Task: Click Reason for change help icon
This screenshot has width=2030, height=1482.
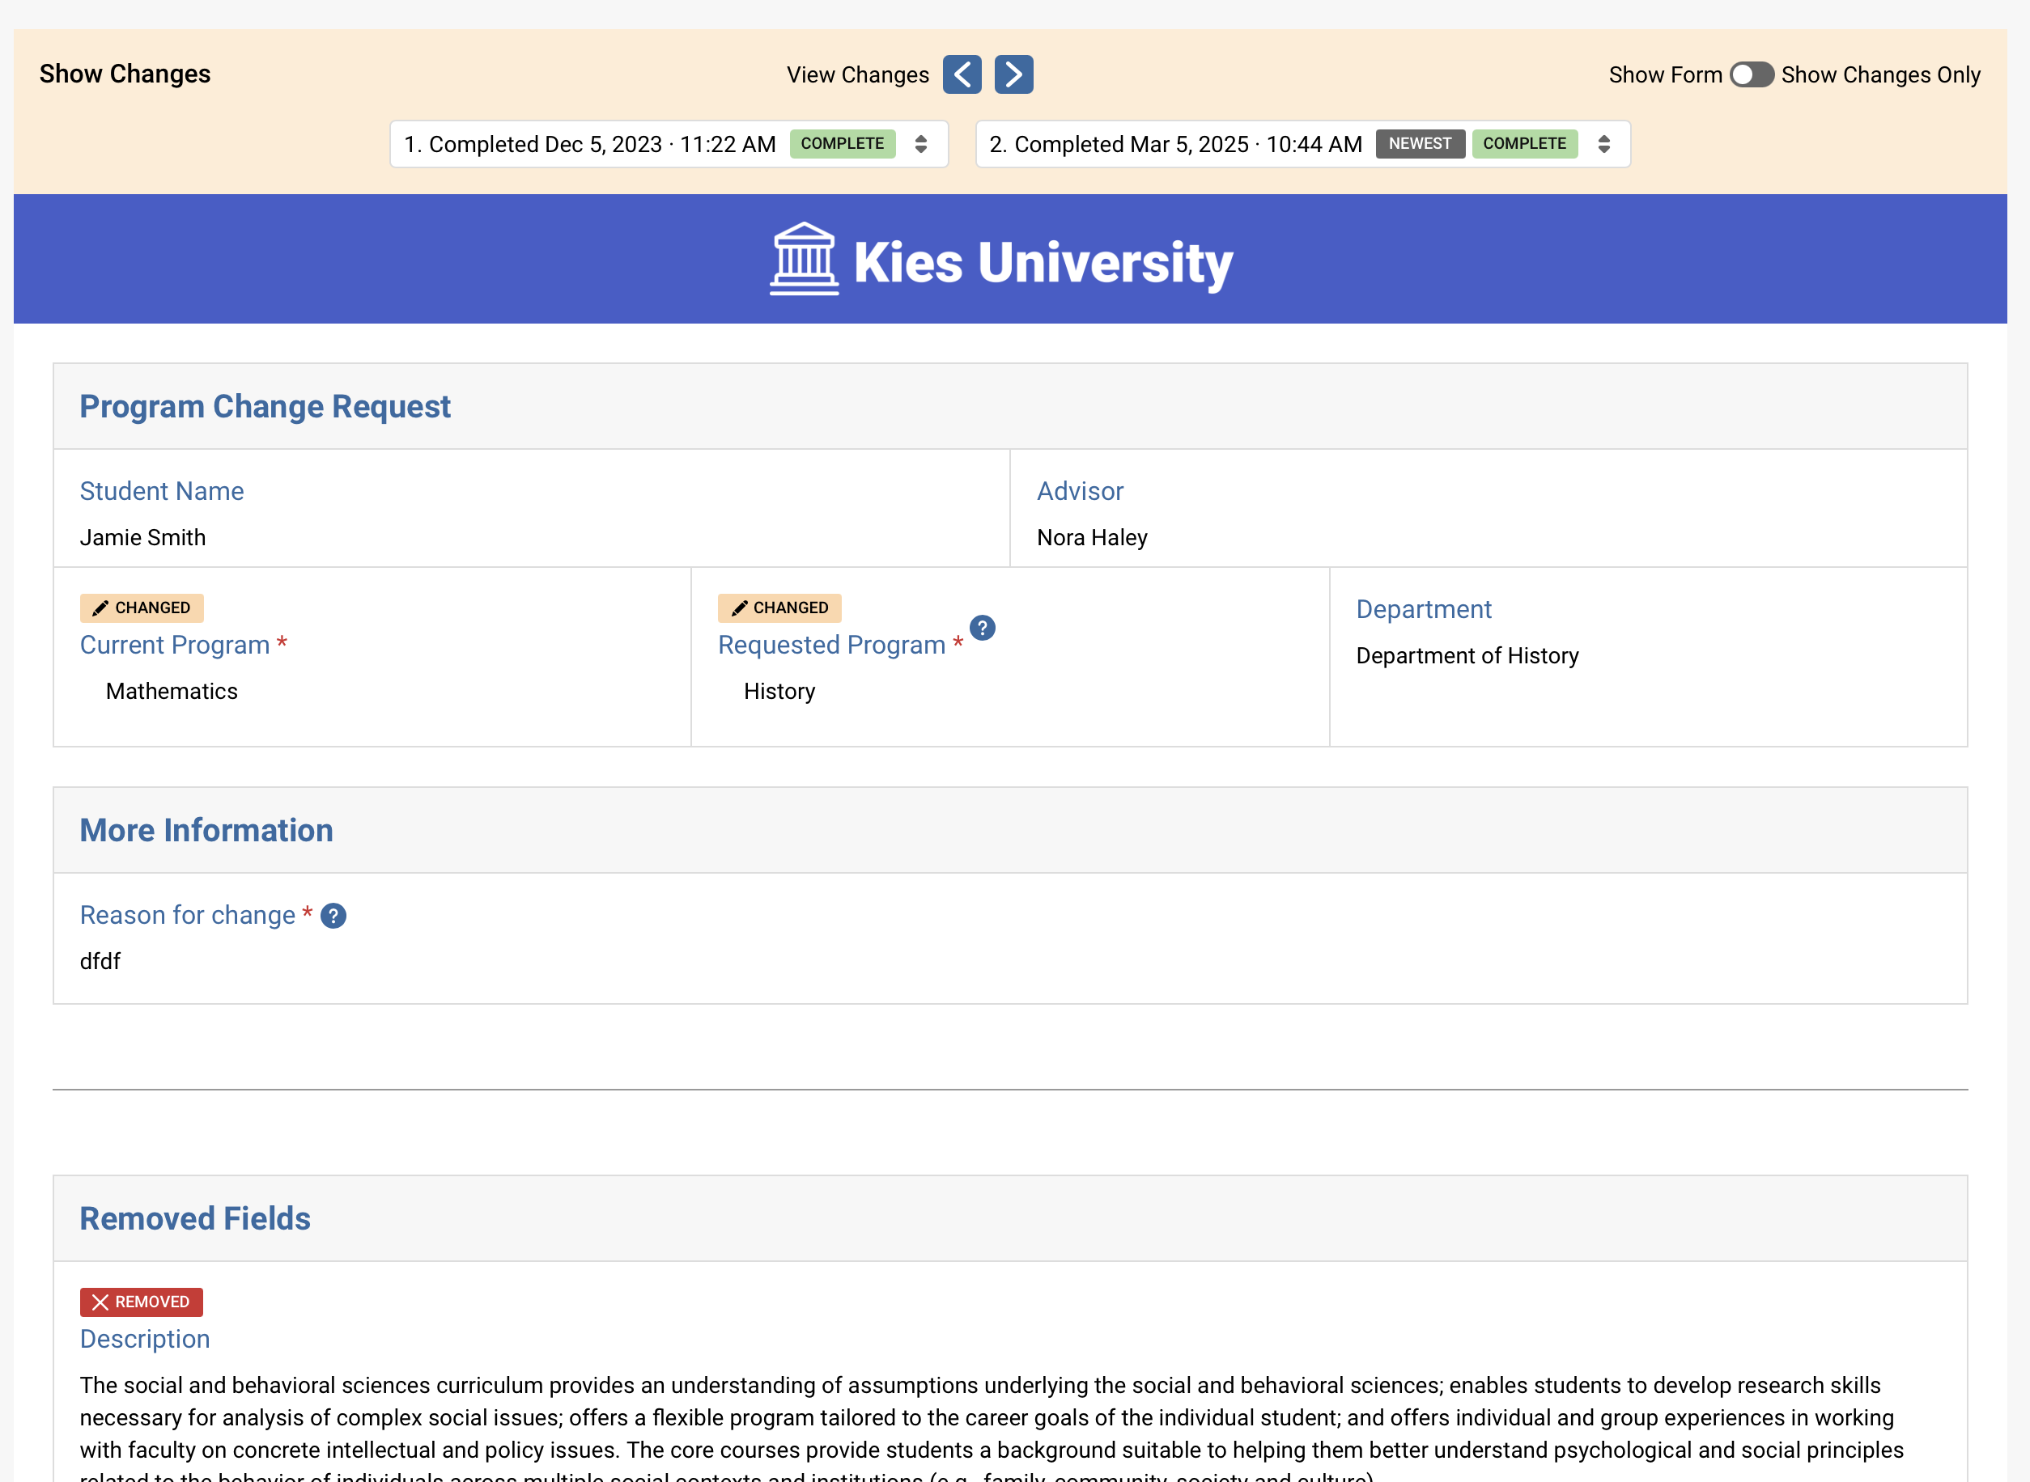Action: point(333,916)
